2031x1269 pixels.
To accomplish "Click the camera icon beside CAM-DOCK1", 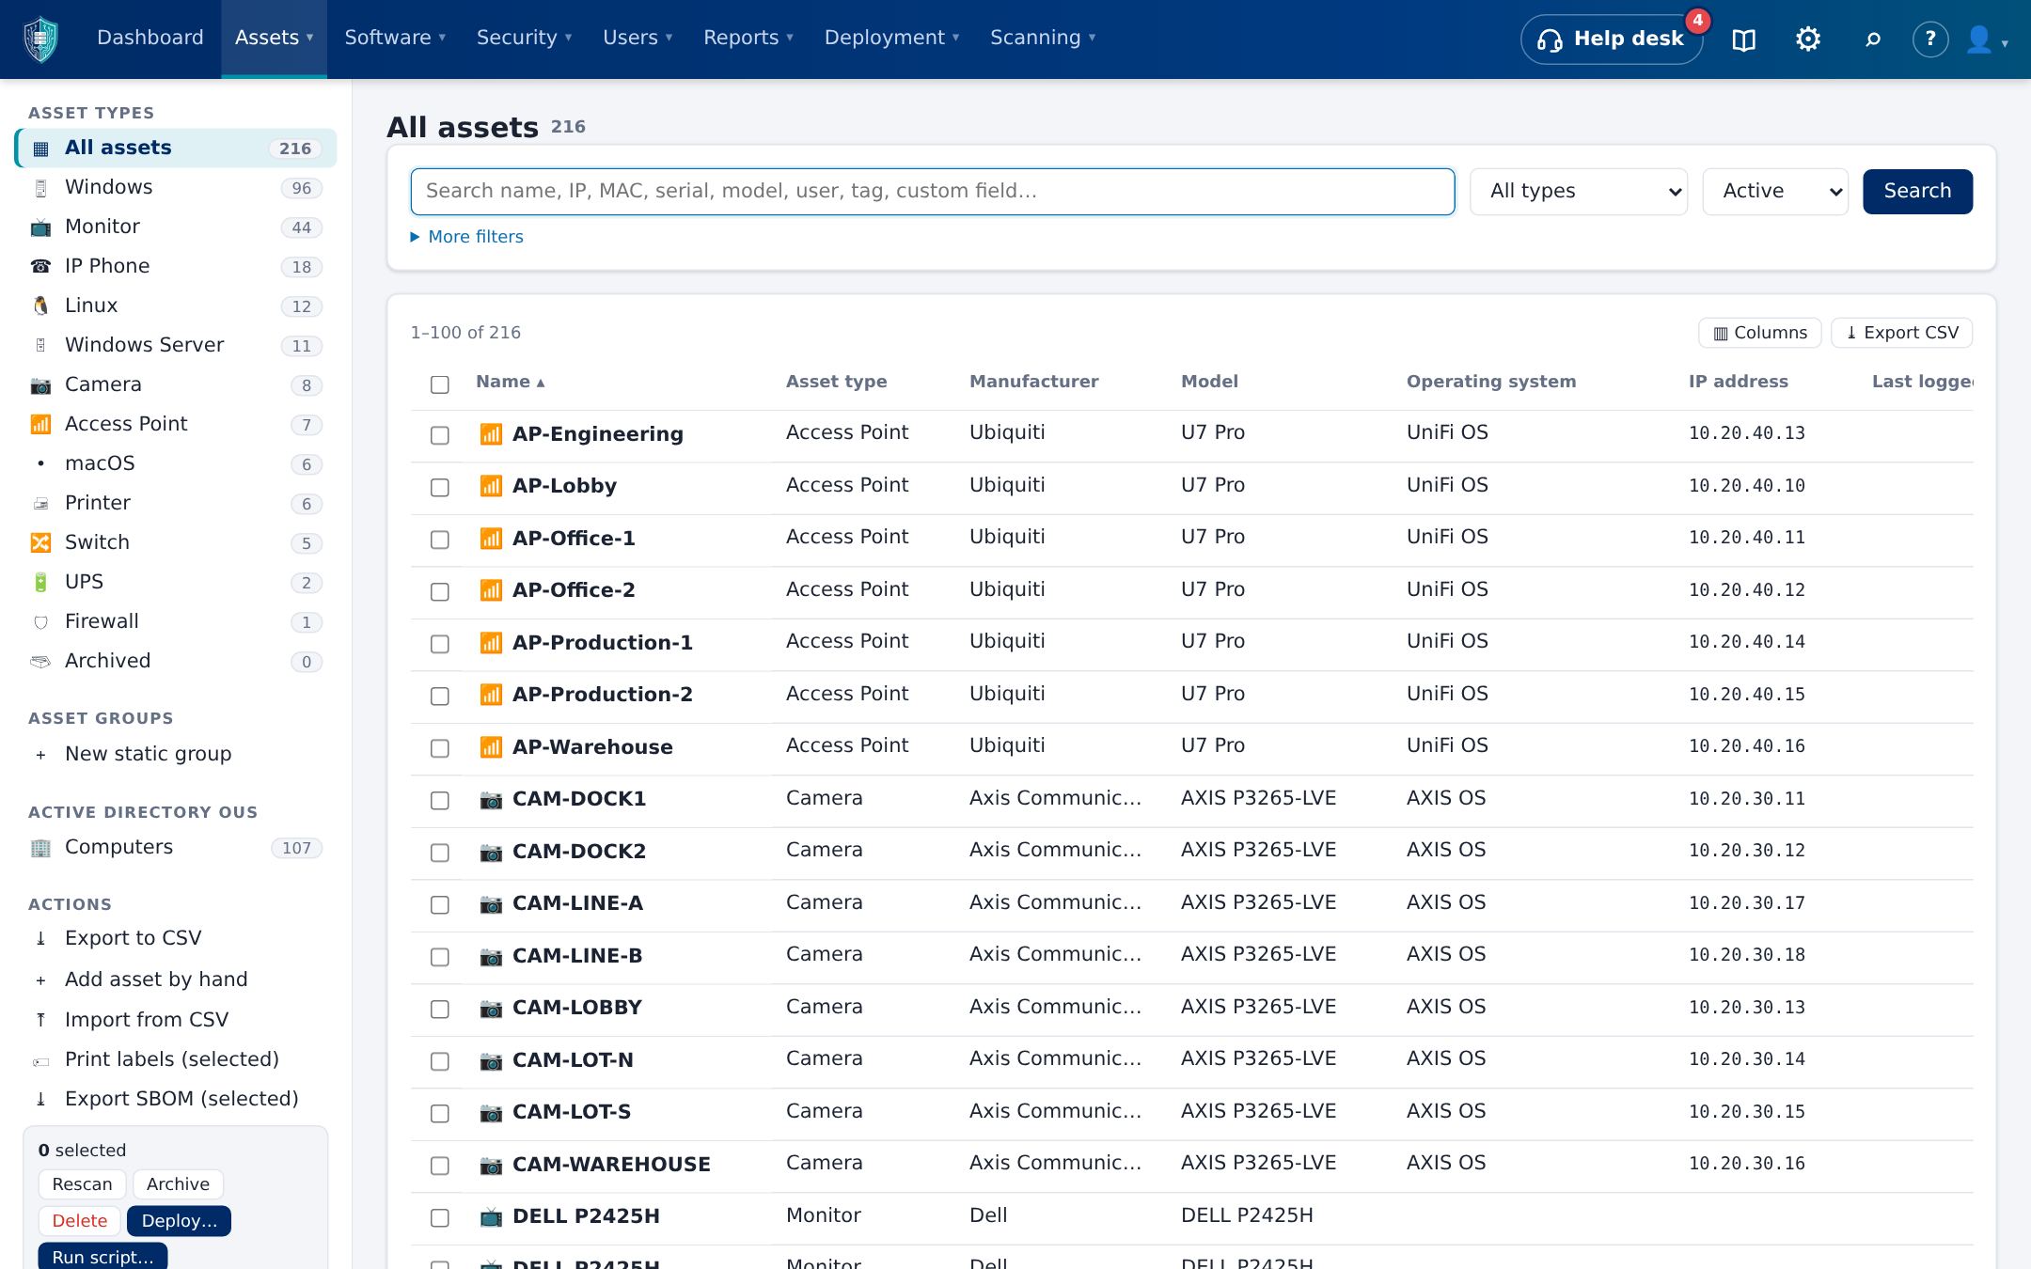I will click(491, 800).
